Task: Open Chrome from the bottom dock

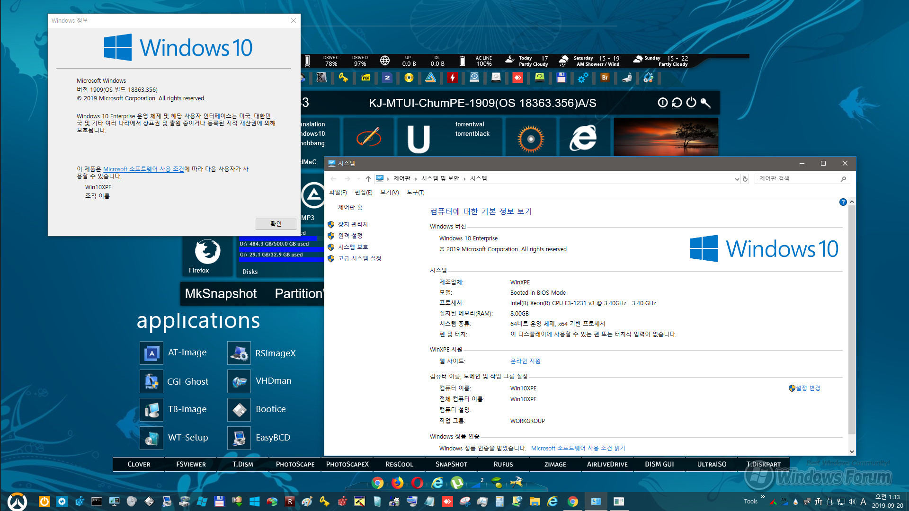Action: click(377, 483)
